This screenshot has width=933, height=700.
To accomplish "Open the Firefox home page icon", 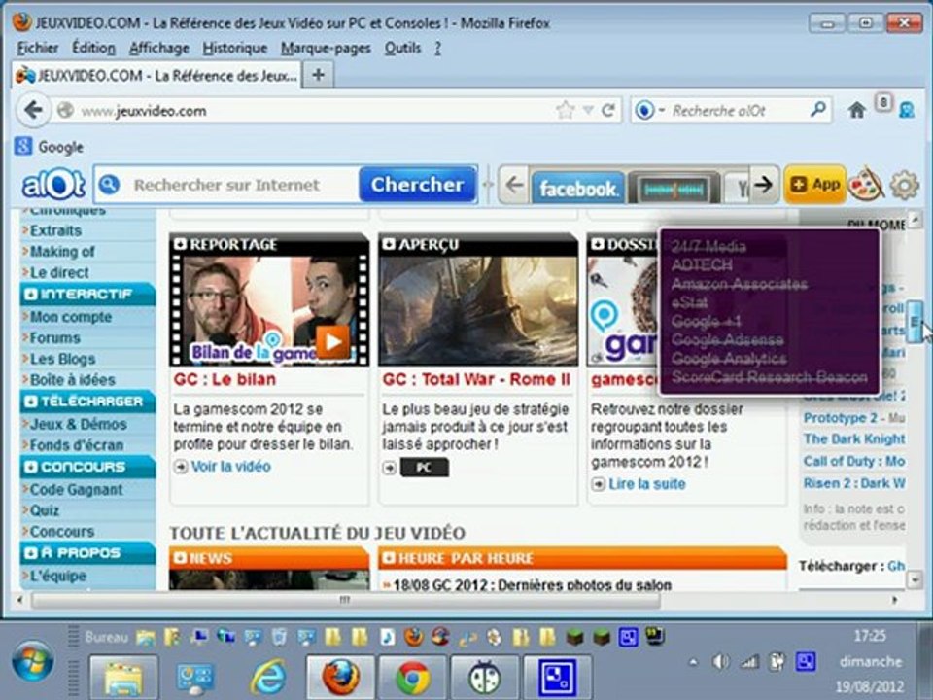I will [x=857, y=110].
